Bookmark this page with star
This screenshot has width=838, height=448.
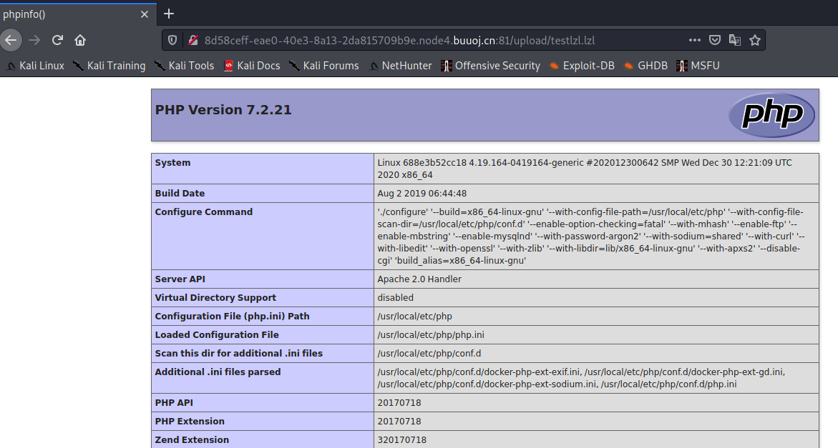pos(754,40)
